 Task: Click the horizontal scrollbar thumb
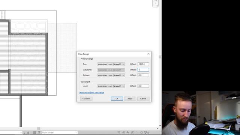[x=39, y=128]
